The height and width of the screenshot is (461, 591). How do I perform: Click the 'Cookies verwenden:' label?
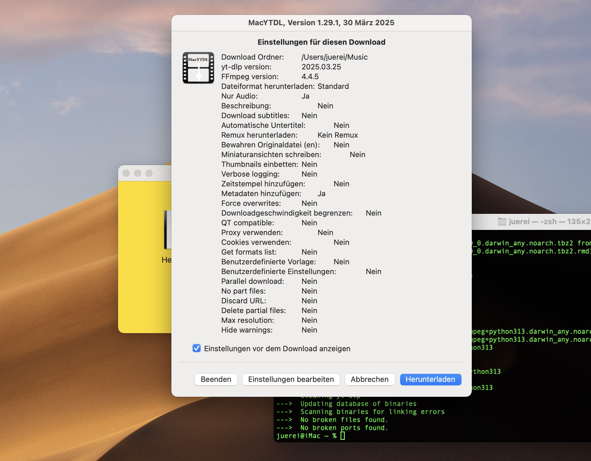click(256, 242)
